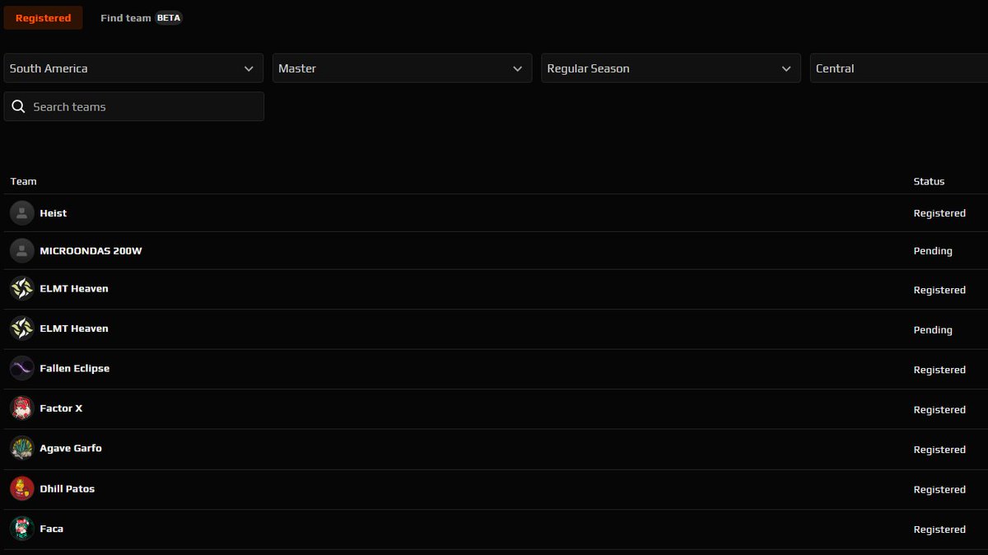The height and width of the screenshot is (555, 988).
Task: Click Factor X's Registered status
Action: 939,410
